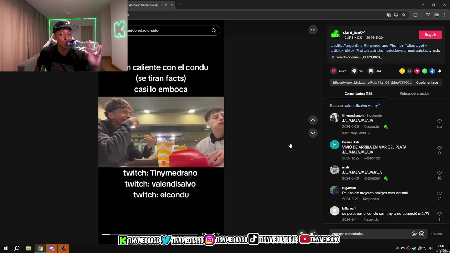Open comments via the speech bubble icon
Viewport: 450px width, 253px height.
point(354,71)
